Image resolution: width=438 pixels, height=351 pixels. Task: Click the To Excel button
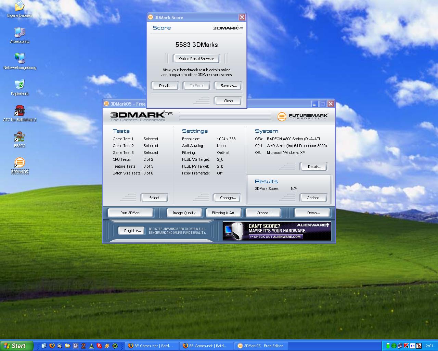196,86
